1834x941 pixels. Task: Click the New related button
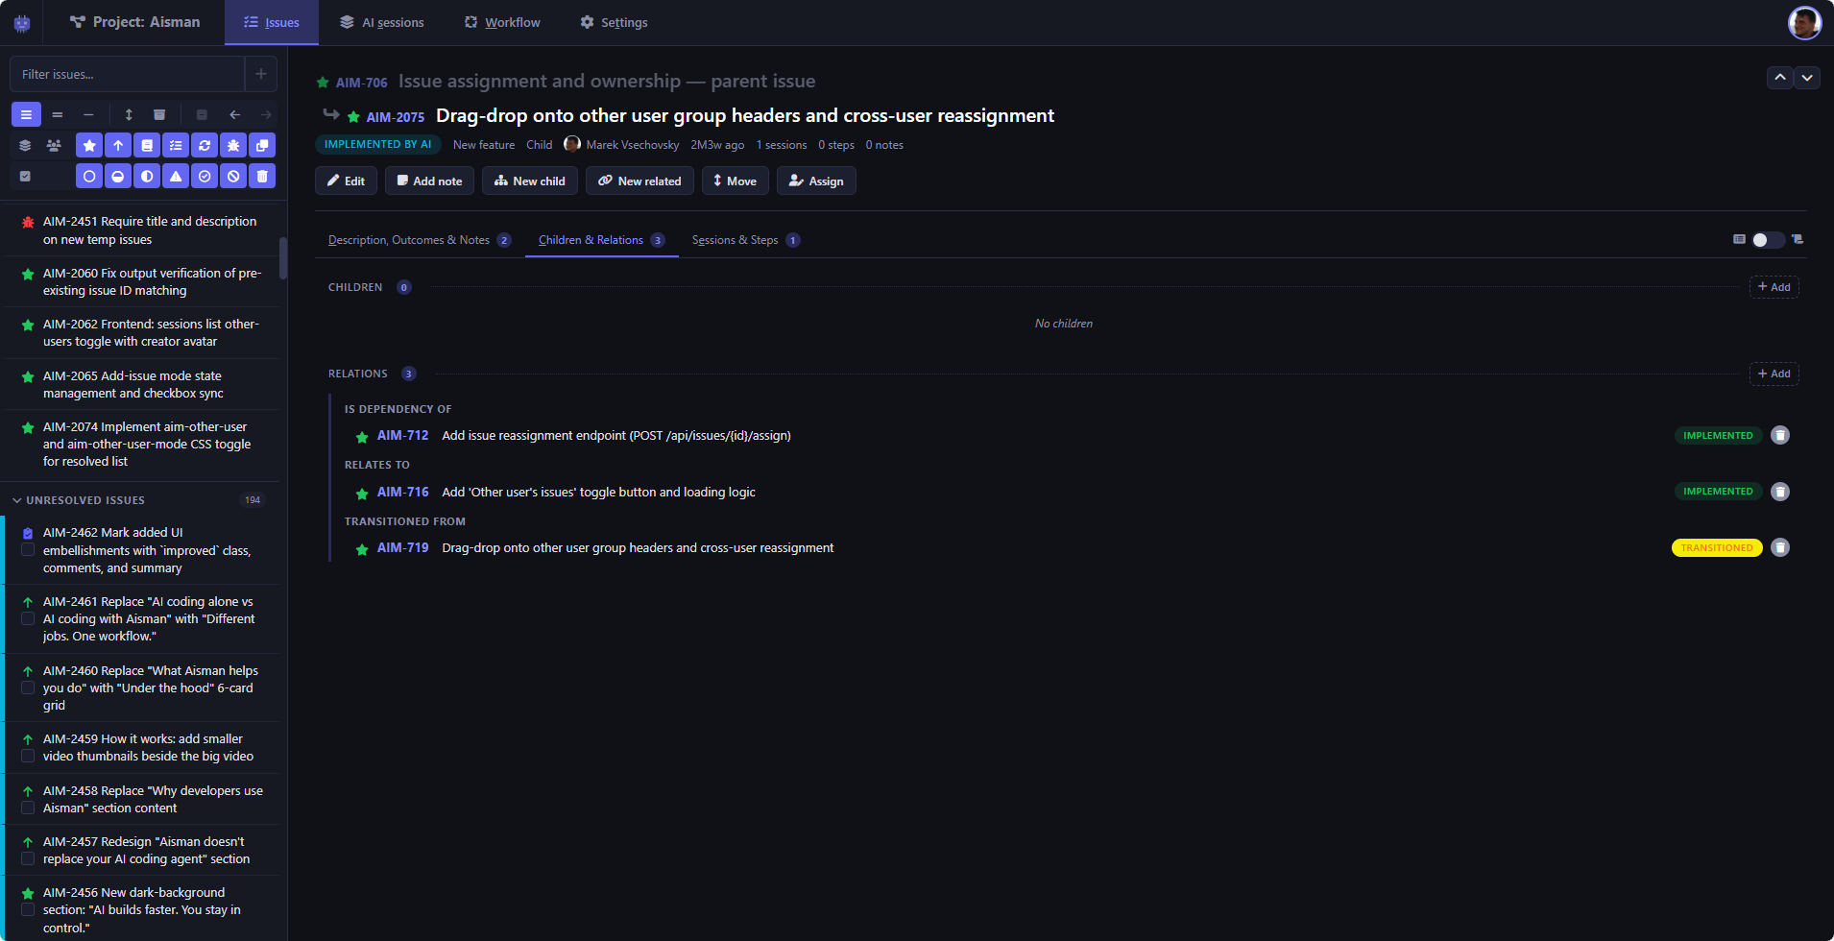point(639,181)
